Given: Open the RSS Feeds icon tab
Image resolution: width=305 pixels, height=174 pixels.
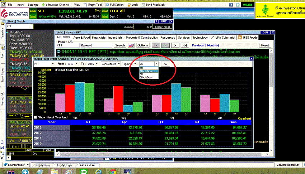Looking at the screenshot, I should tap(240, 38).
